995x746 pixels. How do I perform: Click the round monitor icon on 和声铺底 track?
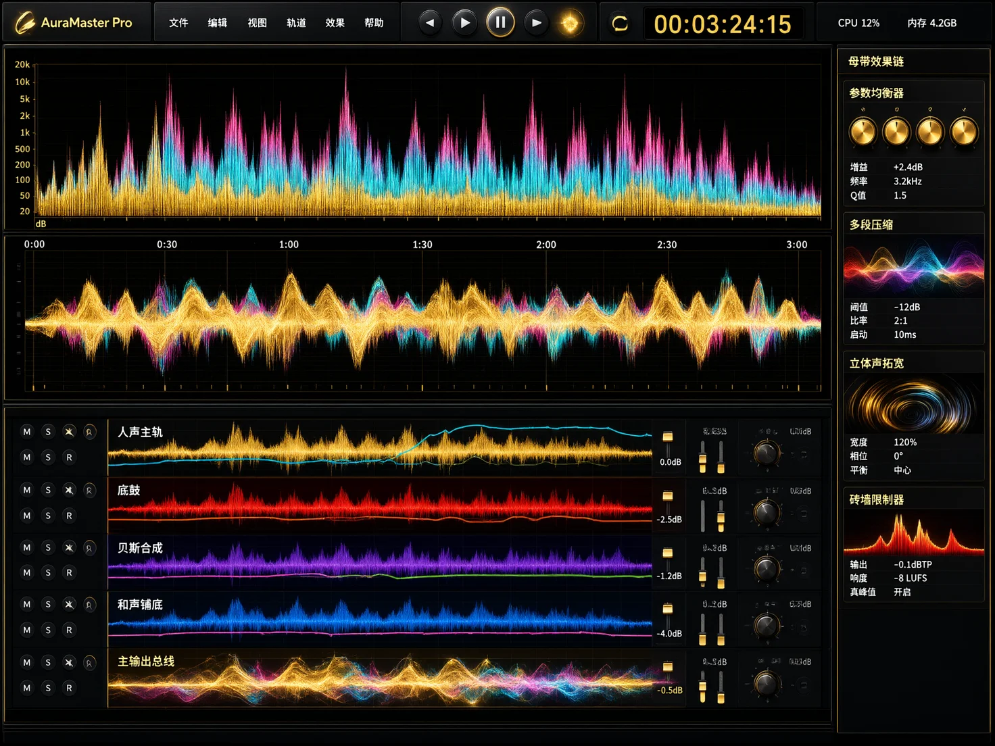(89, 605)
